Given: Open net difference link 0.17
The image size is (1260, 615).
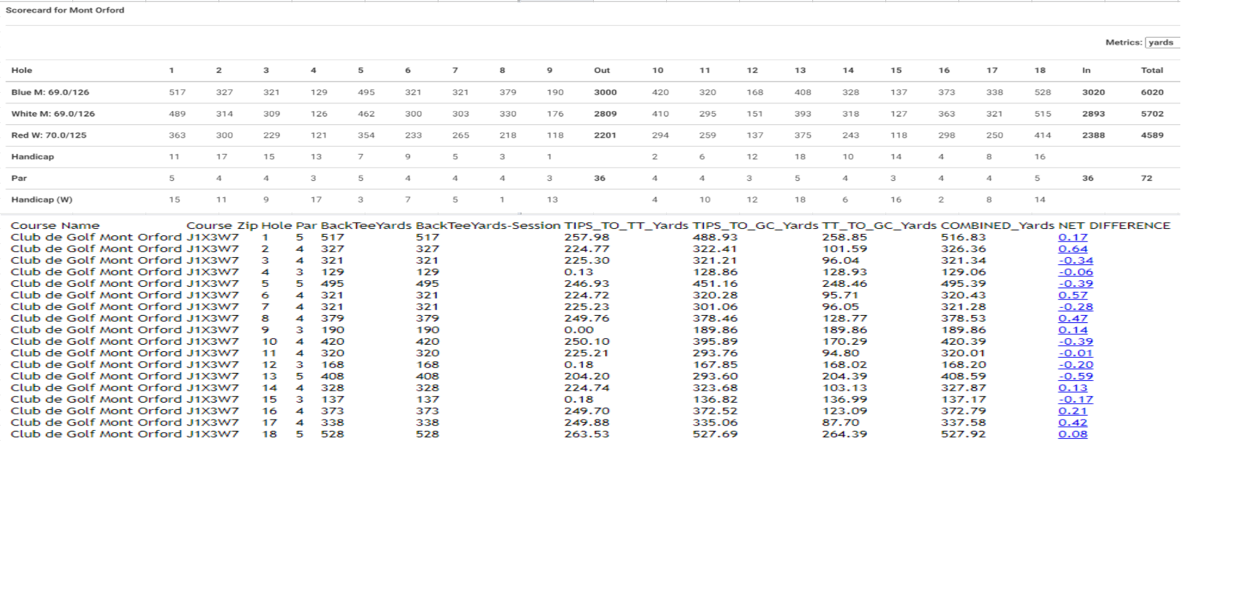Looking at the screenshot, I should tap(1072, 237).
